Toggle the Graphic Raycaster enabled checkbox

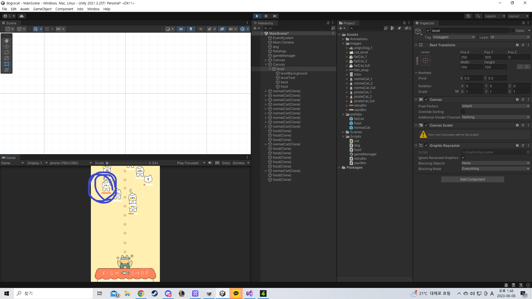426,146
